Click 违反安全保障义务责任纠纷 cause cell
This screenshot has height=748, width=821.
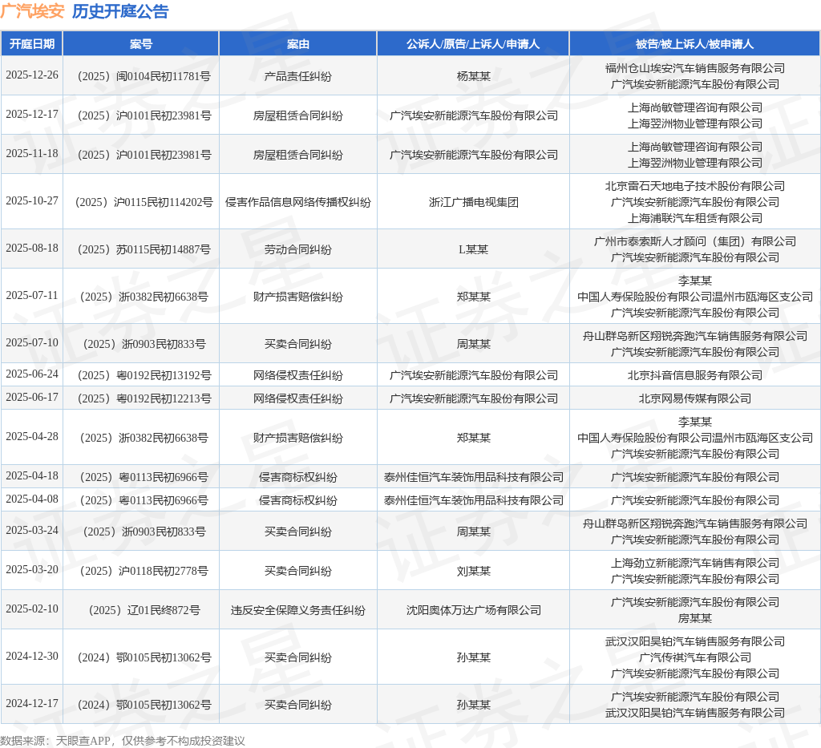coord(298,610)
